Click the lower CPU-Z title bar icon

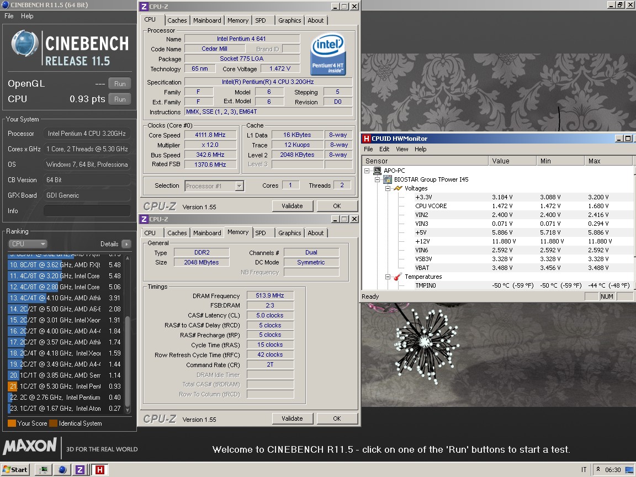tap(144, 219)
